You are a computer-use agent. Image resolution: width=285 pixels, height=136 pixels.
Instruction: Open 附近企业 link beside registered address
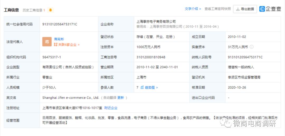tap(111, 108)
